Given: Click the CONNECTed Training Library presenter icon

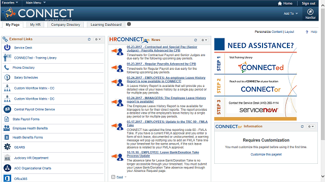Looking at the screenshot, I should pyautogui.click(x=7, y=58).
